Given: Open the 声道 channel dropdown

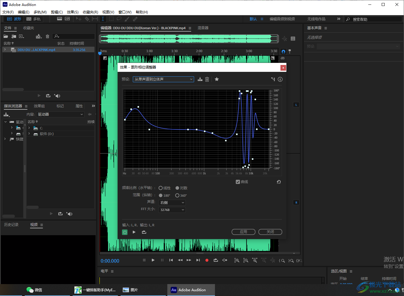Looking at the screenshot, I should pyautogui.click(x=172, y=203).
